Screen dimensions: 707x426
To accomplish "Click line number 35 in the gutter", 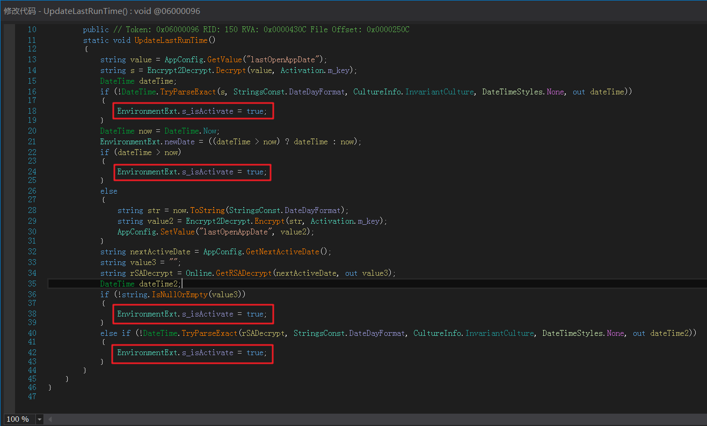I will [x=32, y=283].
